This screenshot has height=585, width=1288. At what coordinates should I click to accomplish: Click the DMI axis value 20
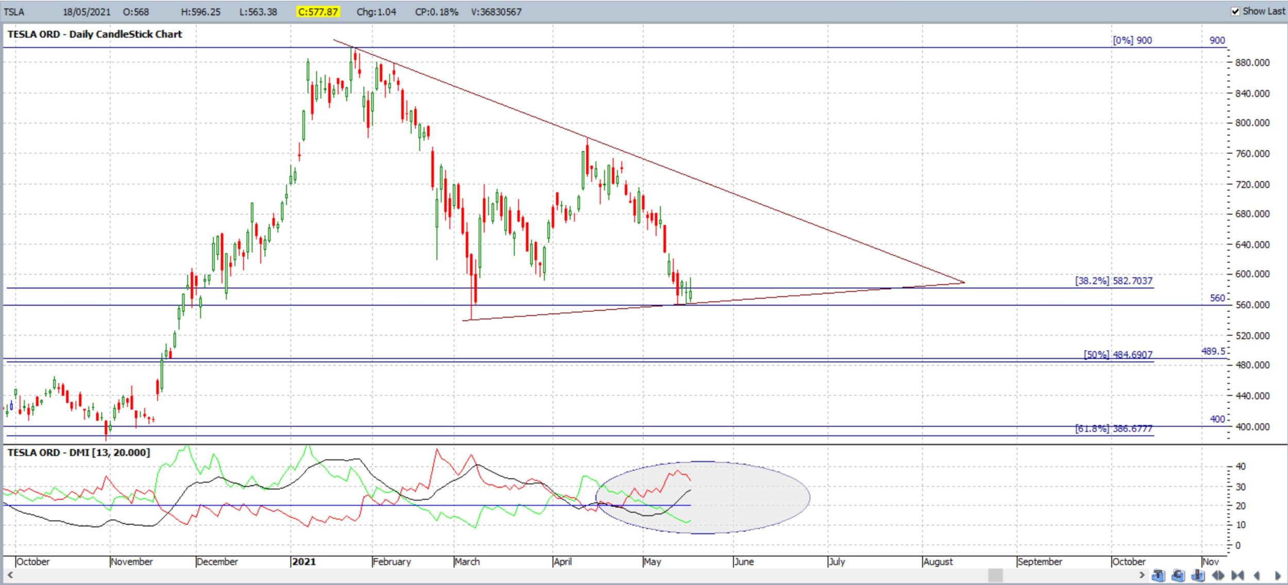tap(1241, 506)
